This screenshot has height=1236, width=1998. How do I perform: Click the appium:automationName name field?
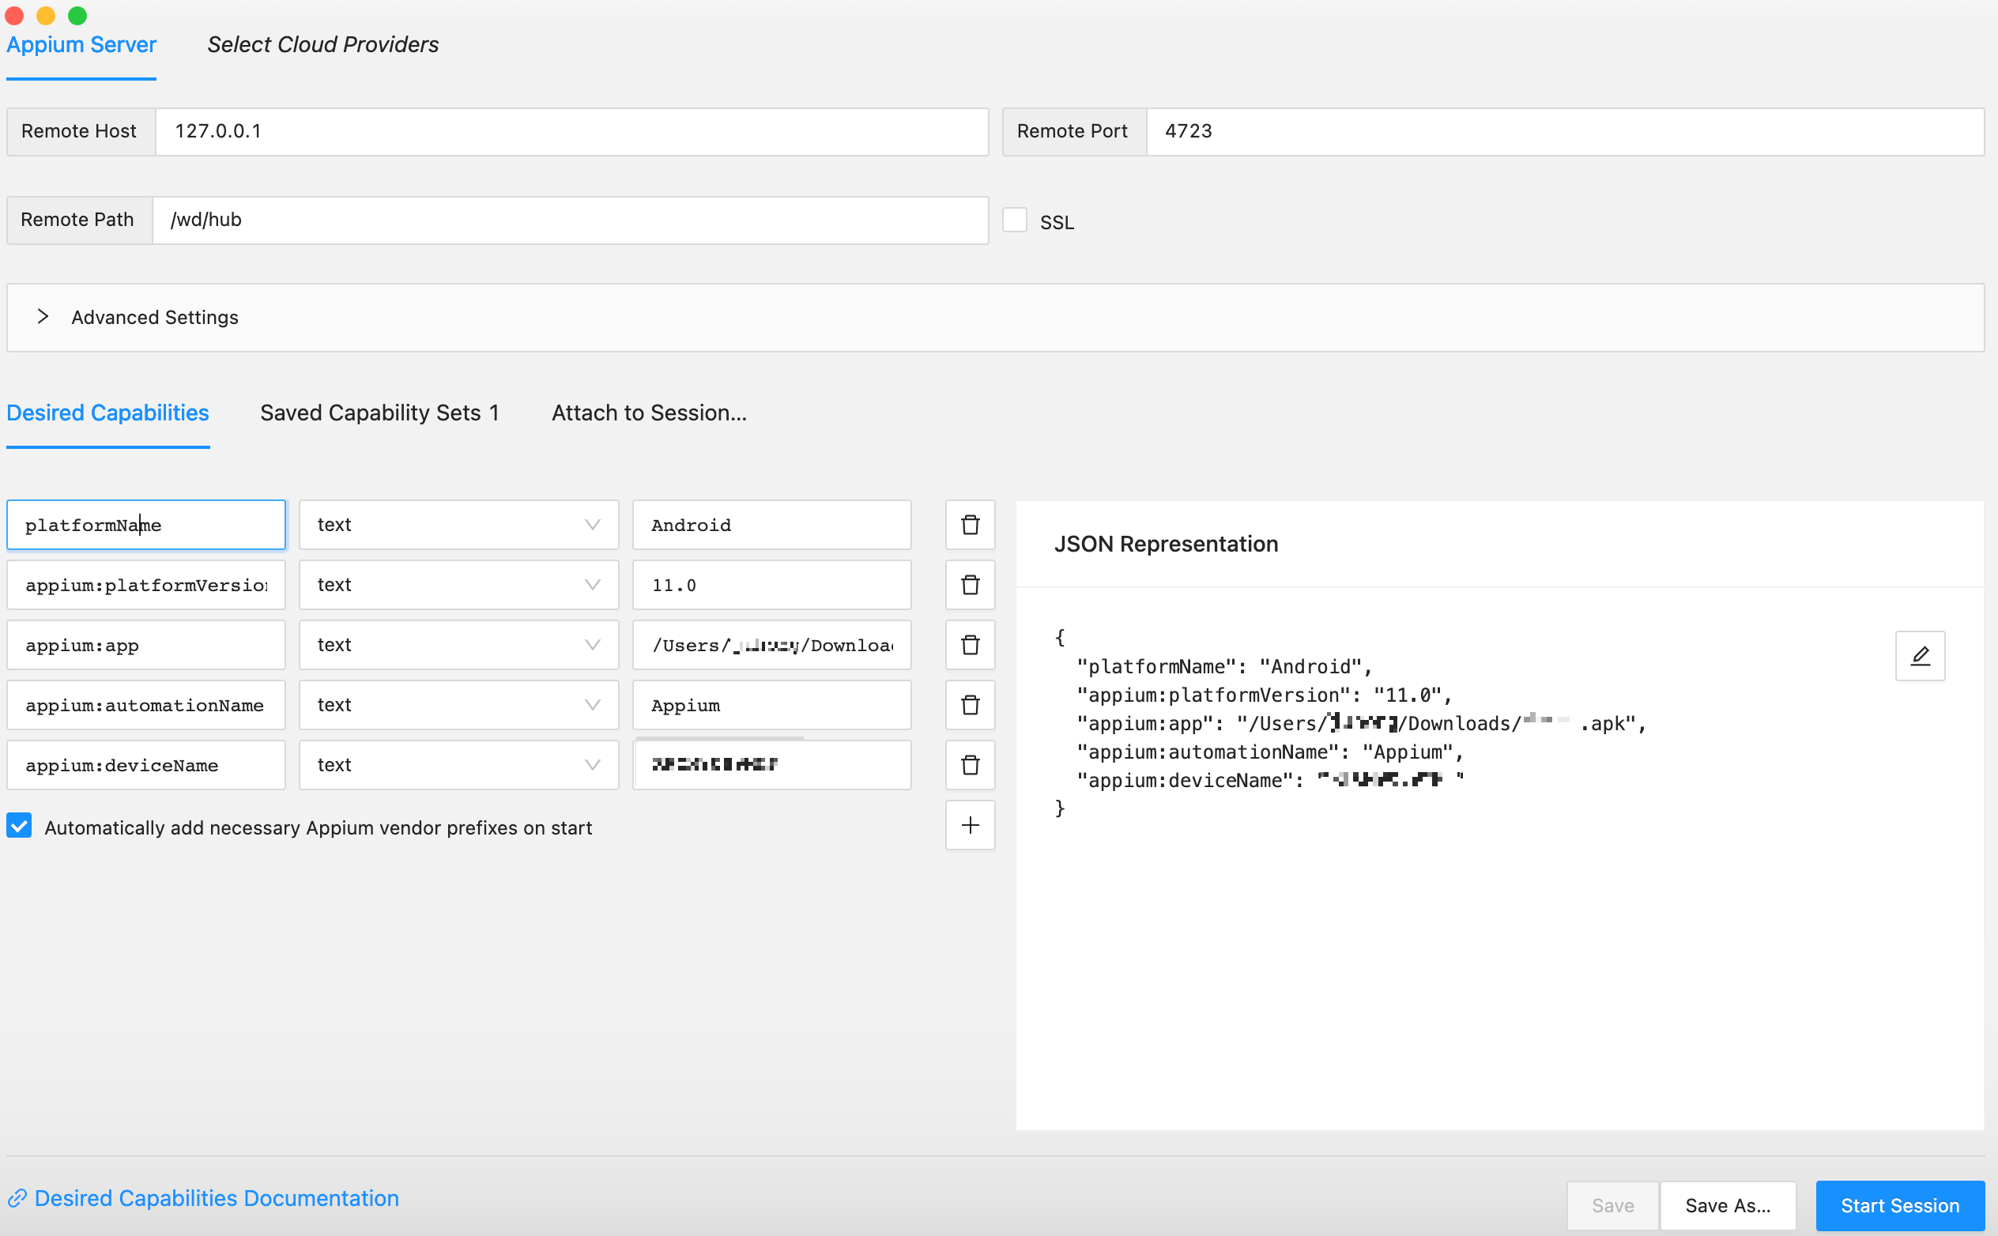pyautogui.click(x=146, y=705)
